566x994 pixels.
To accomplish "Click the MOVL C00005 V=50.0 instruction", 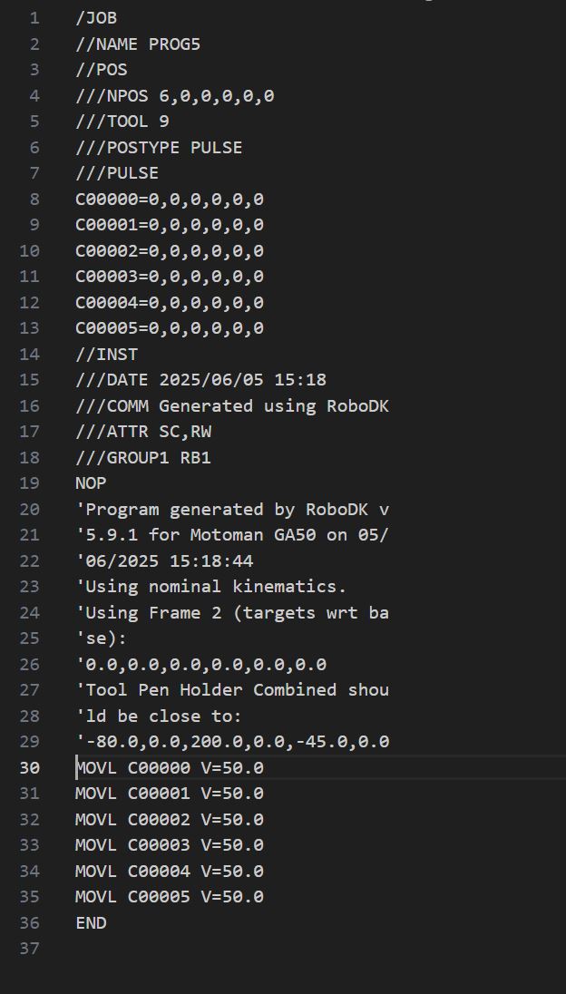I will click(x=169, y=896).
